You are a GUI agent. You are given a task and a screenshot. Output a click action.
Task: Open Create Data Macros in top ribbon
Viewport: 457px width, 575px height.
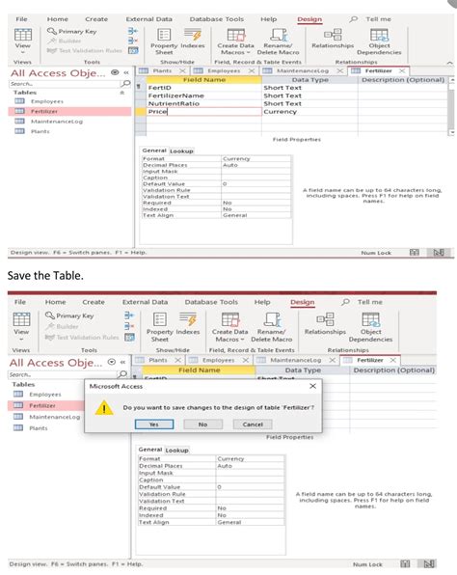coord(235,41)
